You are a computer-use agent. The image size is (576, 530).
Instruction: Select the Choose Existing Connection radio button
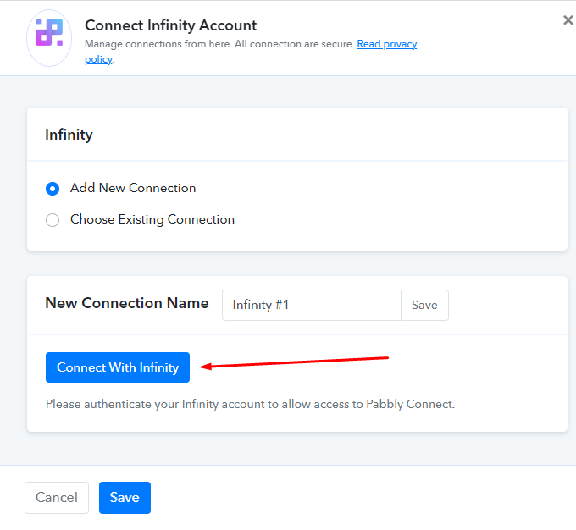[x=53, y=220]
